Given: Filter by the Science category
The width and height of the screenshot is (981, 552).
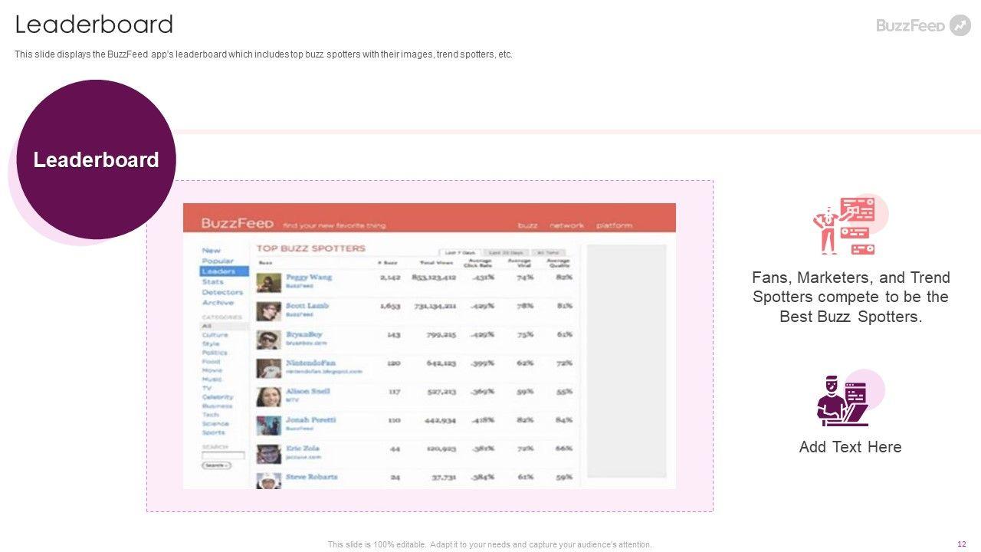Looking at the screenshot, I should tap(215, 423).
